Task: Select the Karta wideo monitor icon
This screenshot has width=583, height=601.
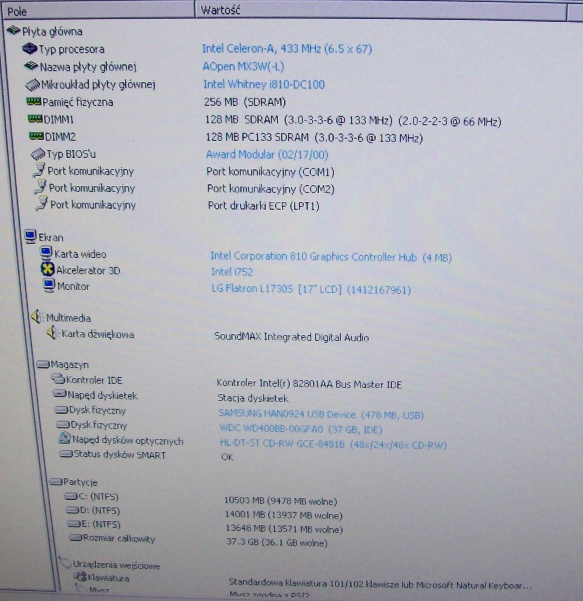Action: point(46,253)
